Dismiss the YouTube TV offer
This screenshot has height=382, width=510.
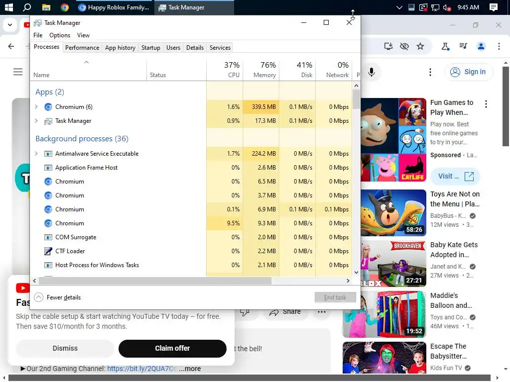click(65, 348)
